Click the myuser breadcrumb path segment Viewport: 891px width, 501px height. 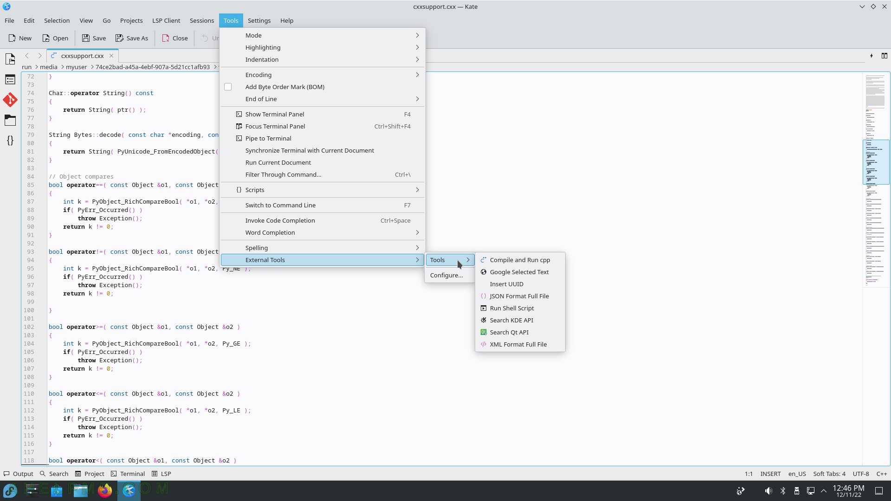pyautogui.click(x=77, y=67)
